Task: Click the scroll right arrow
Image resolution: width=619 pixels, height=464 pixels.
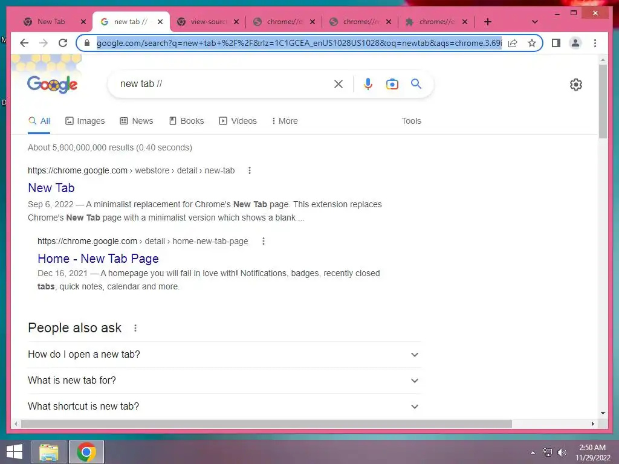Action: tap(593, 424)
